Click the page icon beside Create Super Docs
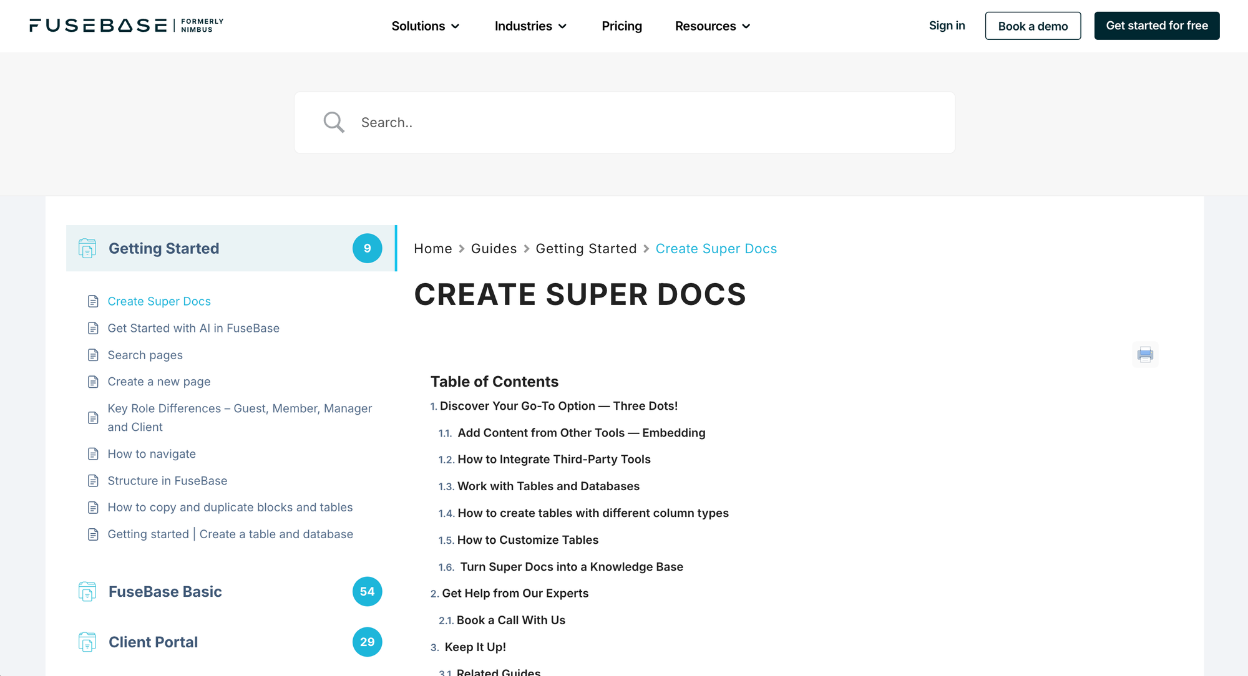Image resolution: width=1248 pixels, height=676 pixels. click(94, 301)
